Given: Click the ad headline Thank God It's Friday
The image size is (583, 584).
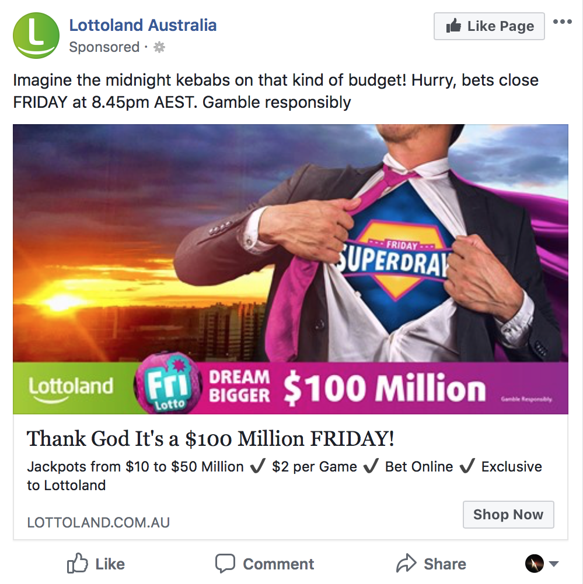Looking at the screenshot, I should (210, 439).
